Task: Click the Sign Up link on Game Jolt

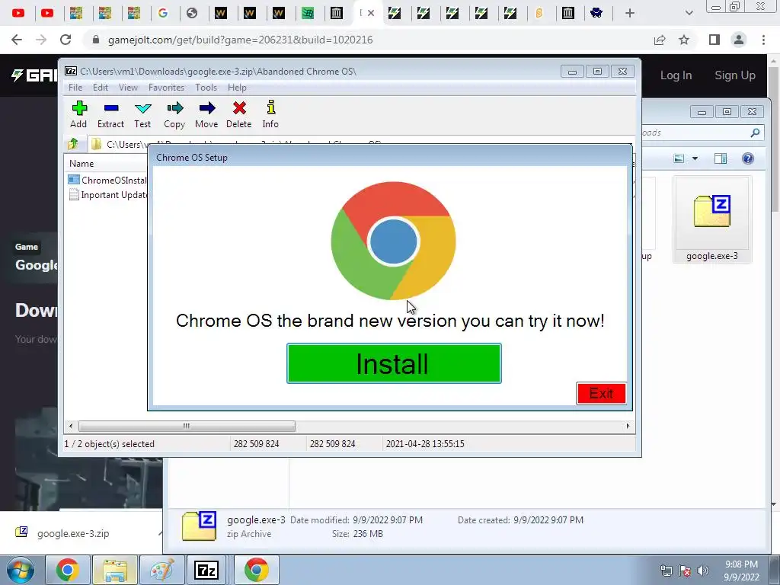Action: (x=735, y=75)
